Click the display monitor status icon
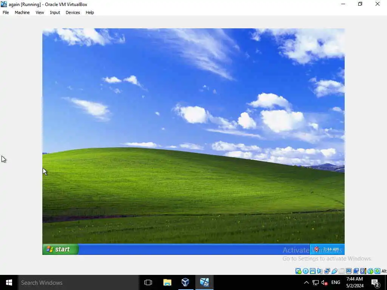Viewport: 387px width, 290px height. (x=349, y=271)
